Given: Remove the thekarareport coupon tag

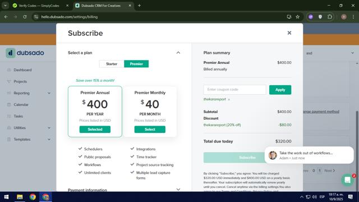Looking at the screenshot, I should pos(229,99).
